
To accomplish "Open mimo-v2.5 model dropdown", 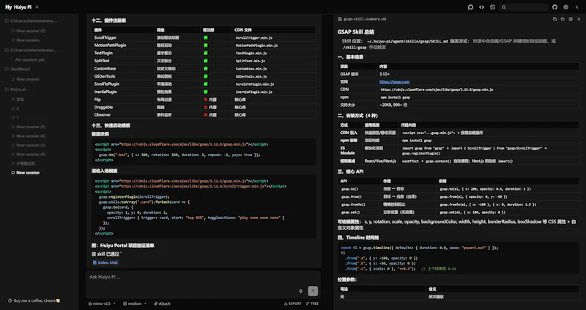I will pyautogui.click(x=102, y=303).
